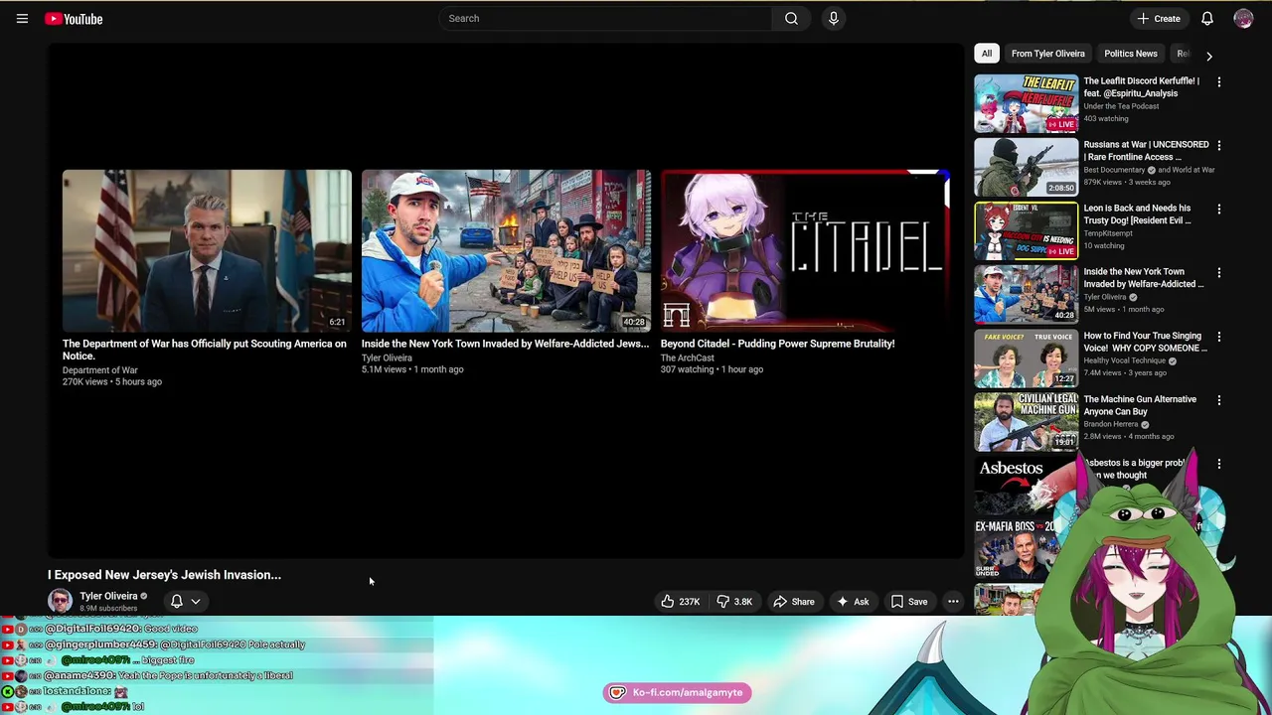This screenshot has width=1272, height=715.
Task: Activate voice search microphone
Action: (x=834, y=18)
